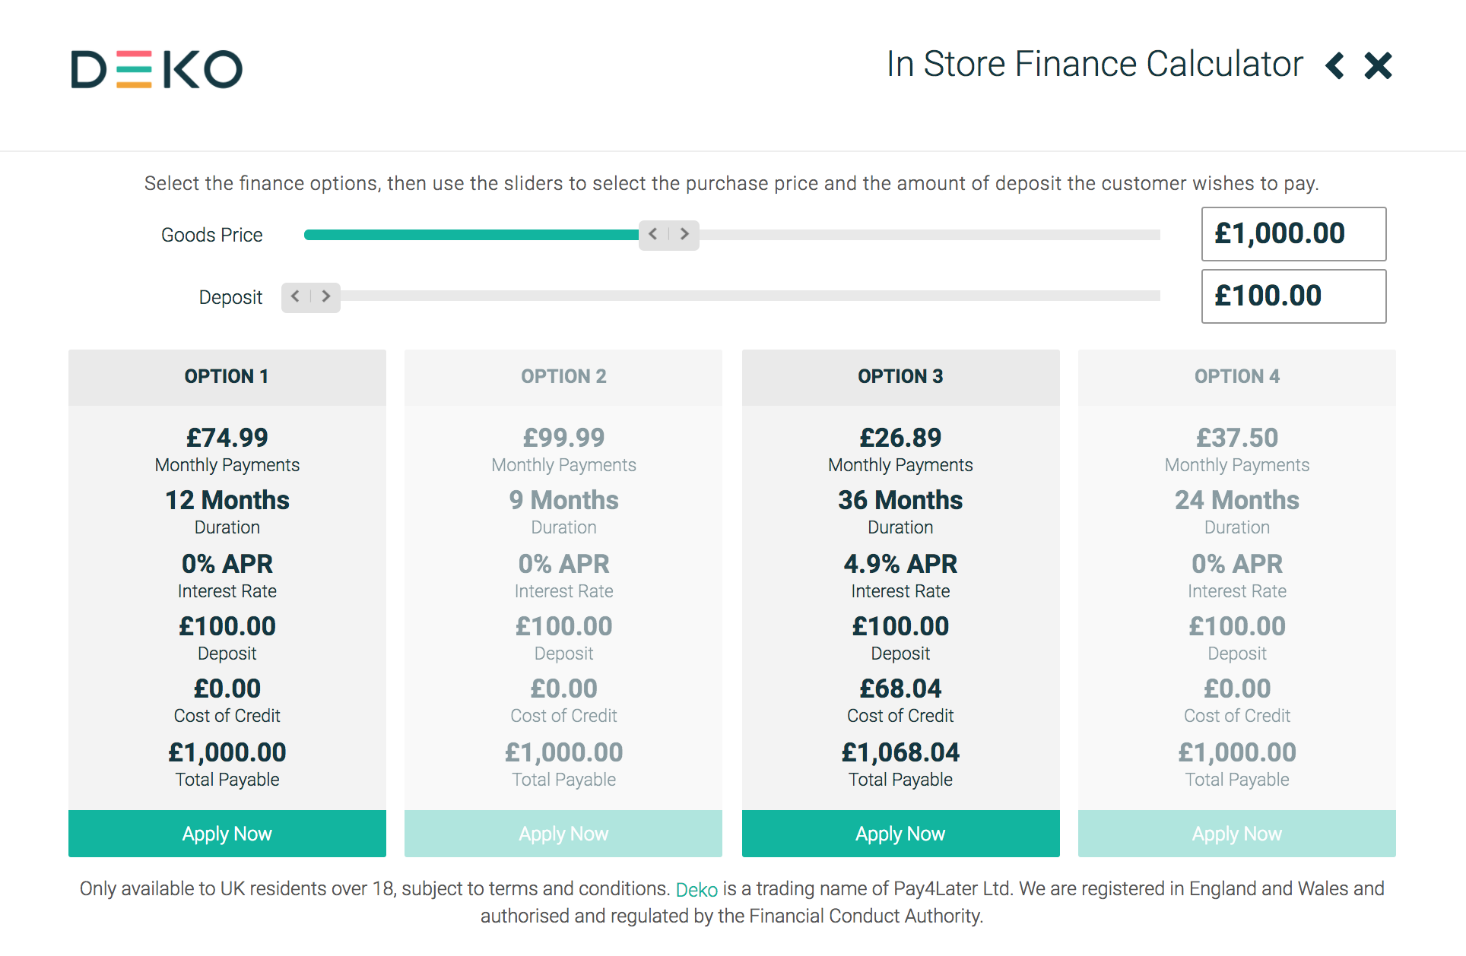This screenshot has width=1466, height=956.
Task: Apply Now for the 24 Months option
Action: click(1236, 834)
